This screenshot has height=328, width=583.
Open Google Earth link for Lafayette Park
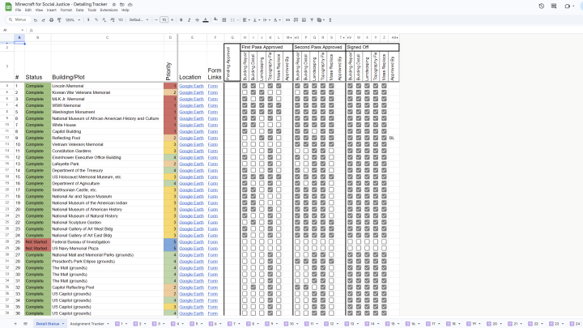(191, 164)
